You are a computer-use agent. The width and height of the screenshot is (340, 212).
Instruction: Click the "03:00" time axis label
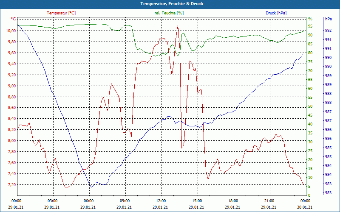(52, 201)
